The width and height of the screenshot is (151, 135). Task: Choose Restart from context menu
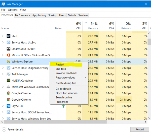(60, 64)
